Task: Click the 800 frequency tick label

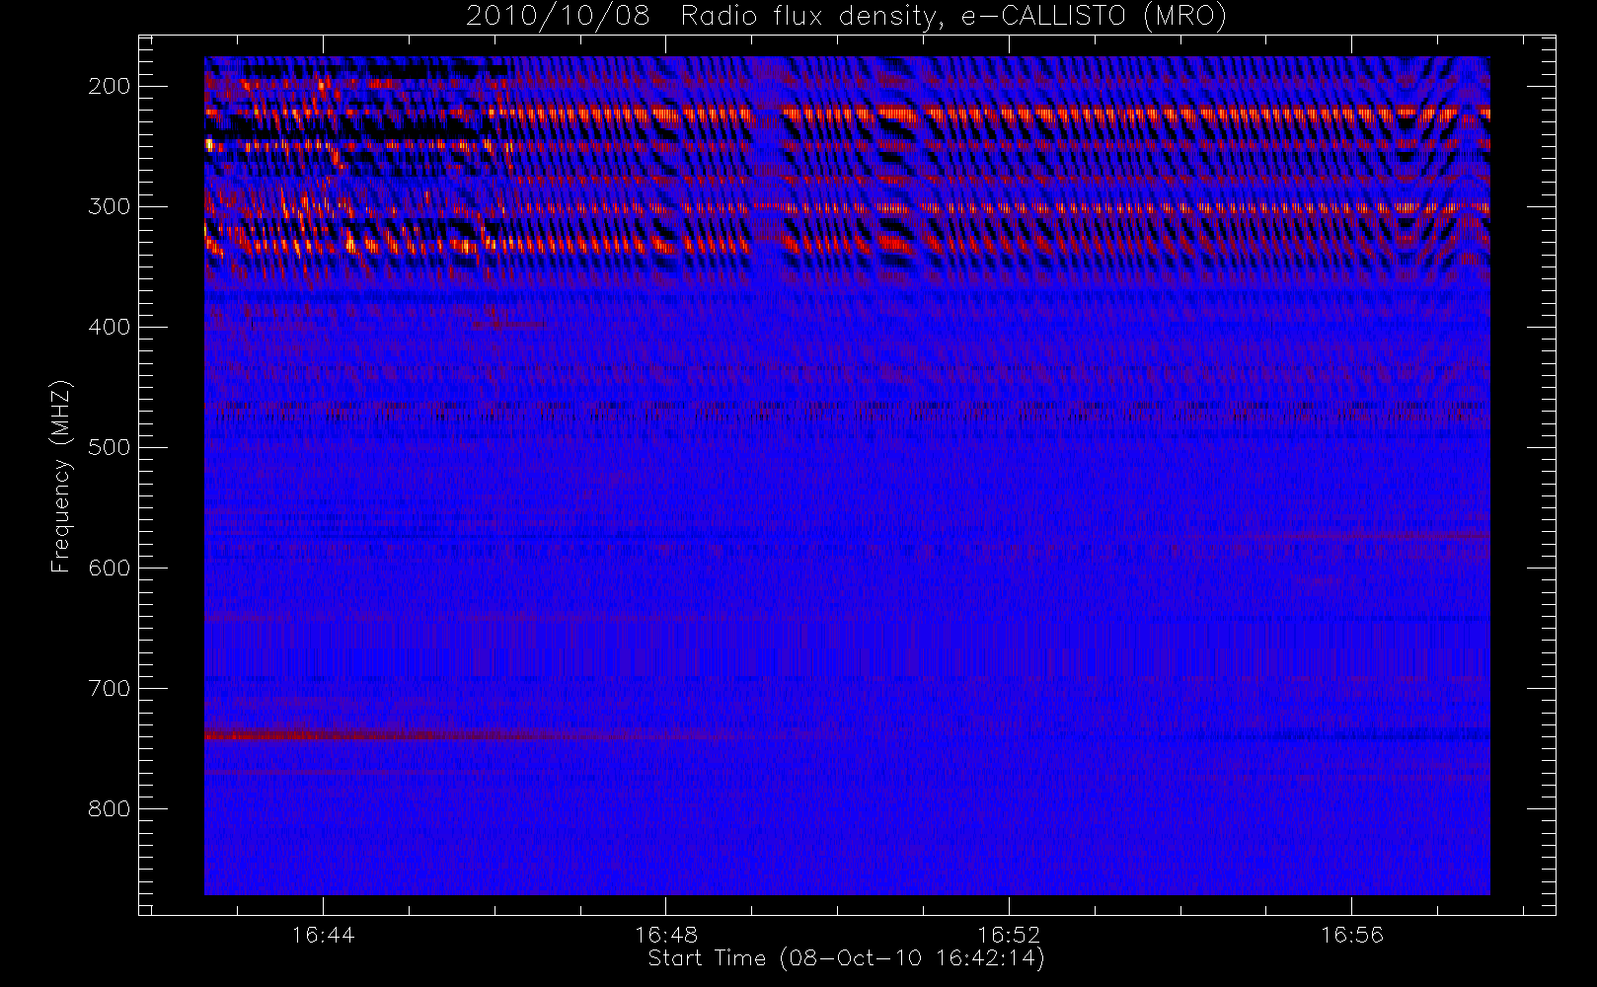Action: (x=110, y=808)
